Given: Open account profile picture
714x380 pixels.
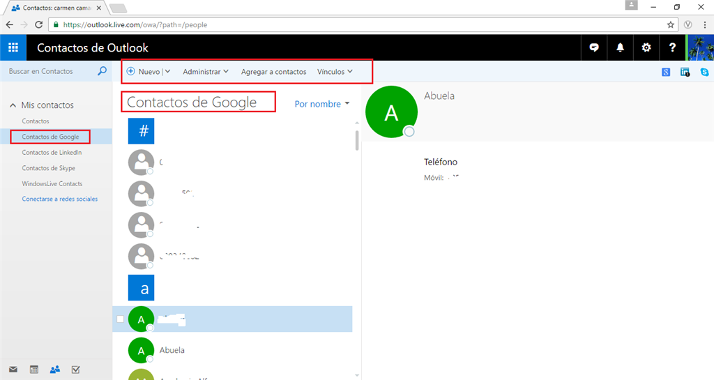Looking at the screenshot, I should 700,47.
